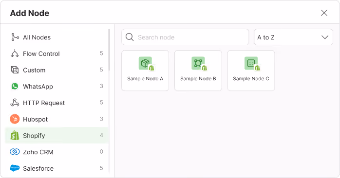Select the Custom category

pos(57,70)
